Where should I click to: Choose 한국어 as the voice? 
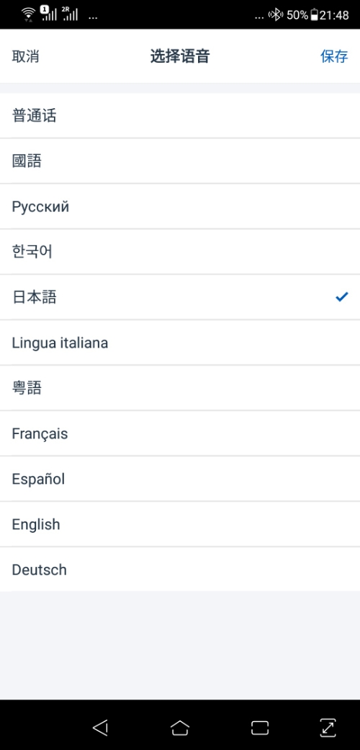click(180, 252)
